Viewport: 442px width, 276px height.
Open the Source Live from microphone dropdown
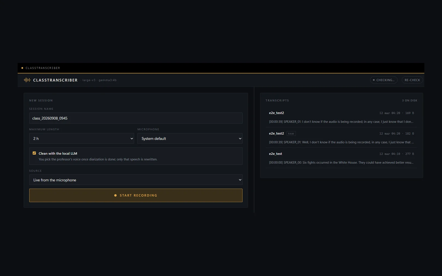[x=136, y=180]
